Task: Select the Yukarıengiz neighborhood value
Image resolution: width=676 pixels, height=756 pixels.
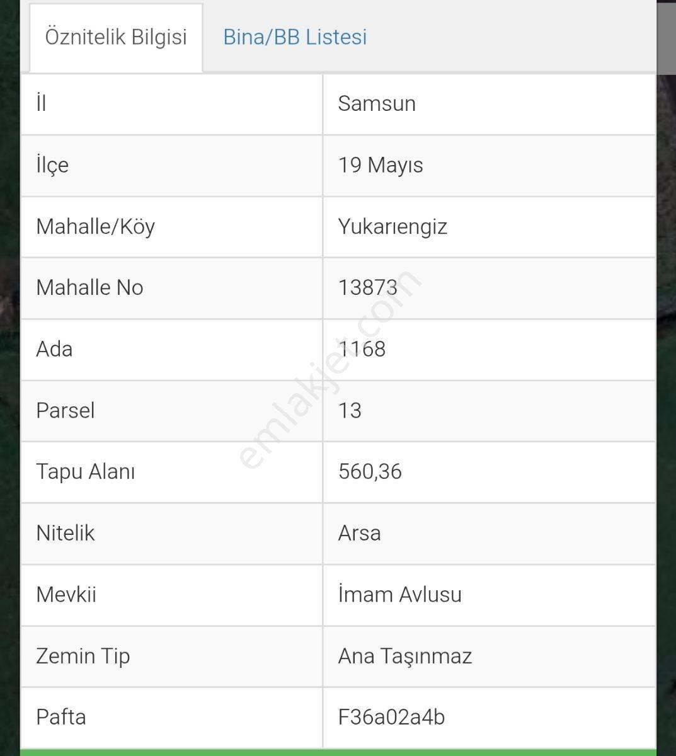Action: [392, 226]
